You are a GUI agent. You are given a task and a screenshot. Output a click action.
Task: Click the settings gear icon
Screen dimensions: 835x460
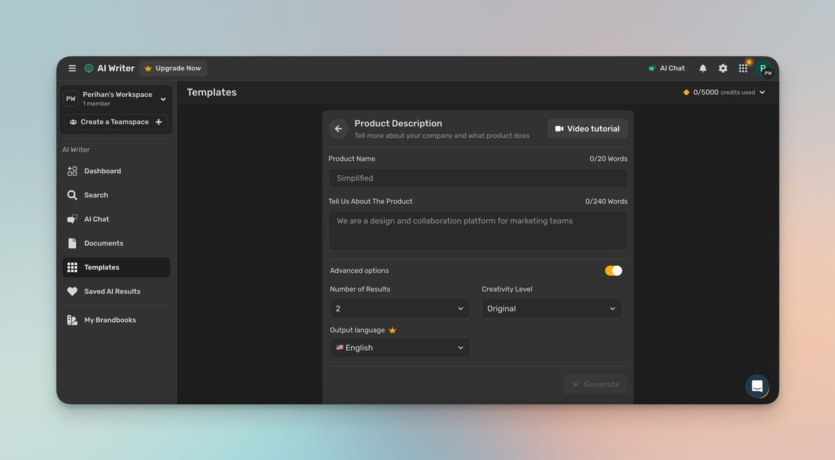(722, 68)
